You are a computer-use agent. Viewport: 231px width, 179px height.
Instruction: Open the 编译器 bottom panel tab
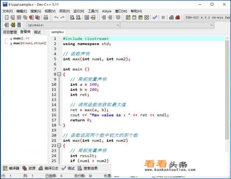11,168
